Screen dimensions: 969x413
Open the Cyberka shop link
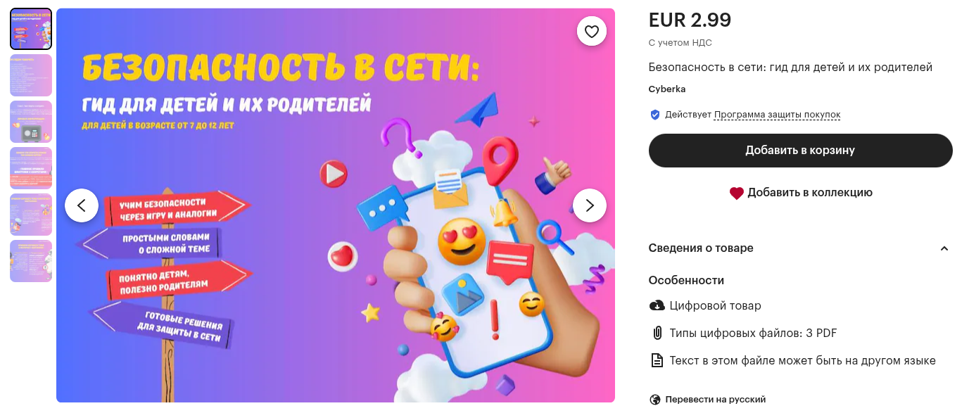667,89
